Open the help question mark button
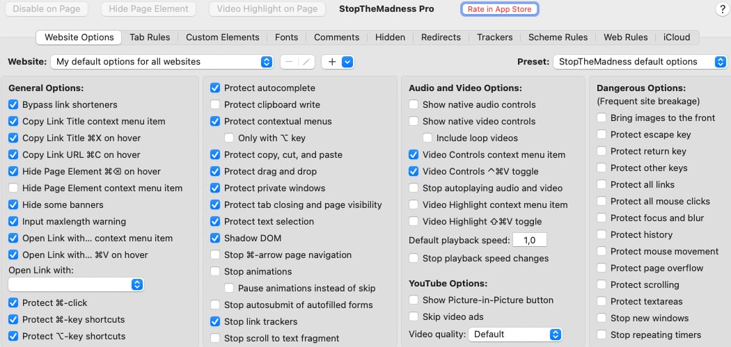The height and width of the screenshot is (347, 731). pos(722,9)
